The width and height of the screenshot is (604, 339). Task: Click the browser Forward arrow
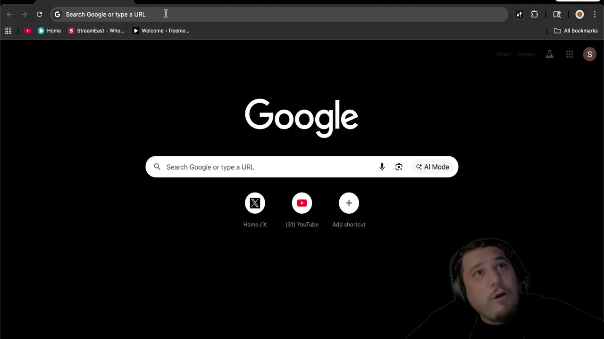24,15
